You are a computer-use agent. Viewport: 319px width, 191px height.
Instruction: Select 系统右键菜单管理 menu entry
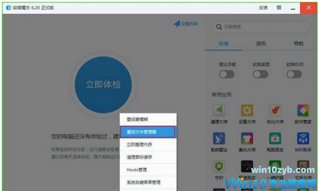click(148, 183)
